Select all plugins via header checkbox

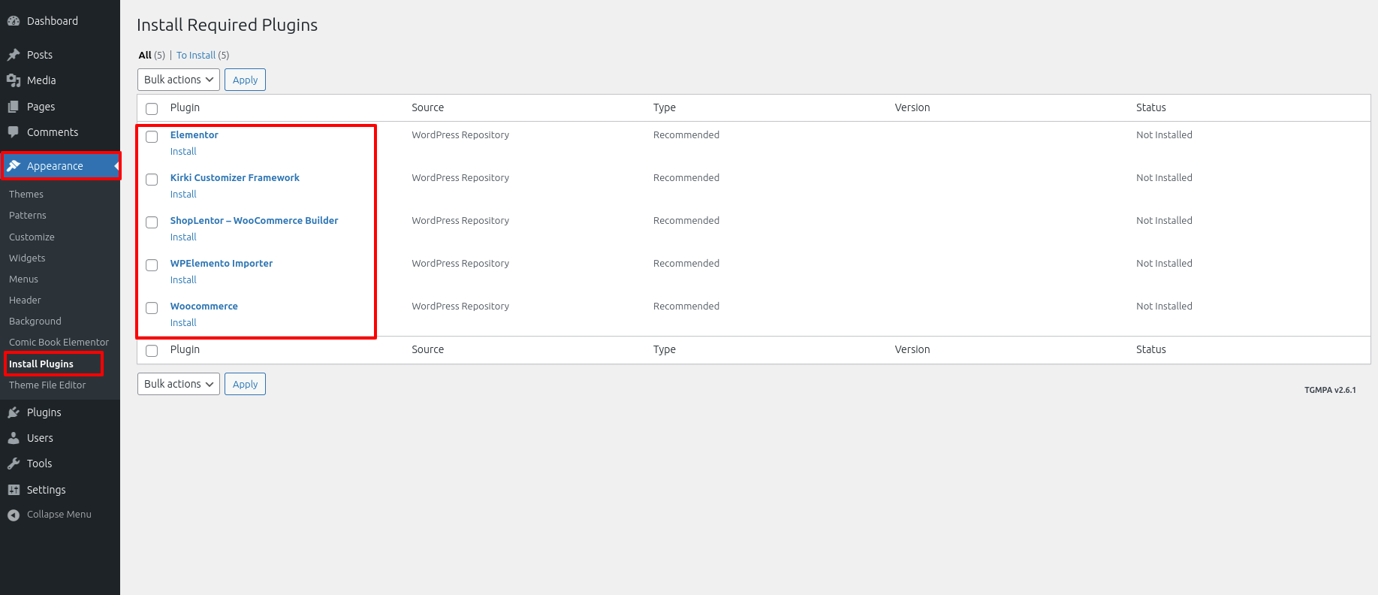pyautogui.click(x=152, y=109)
